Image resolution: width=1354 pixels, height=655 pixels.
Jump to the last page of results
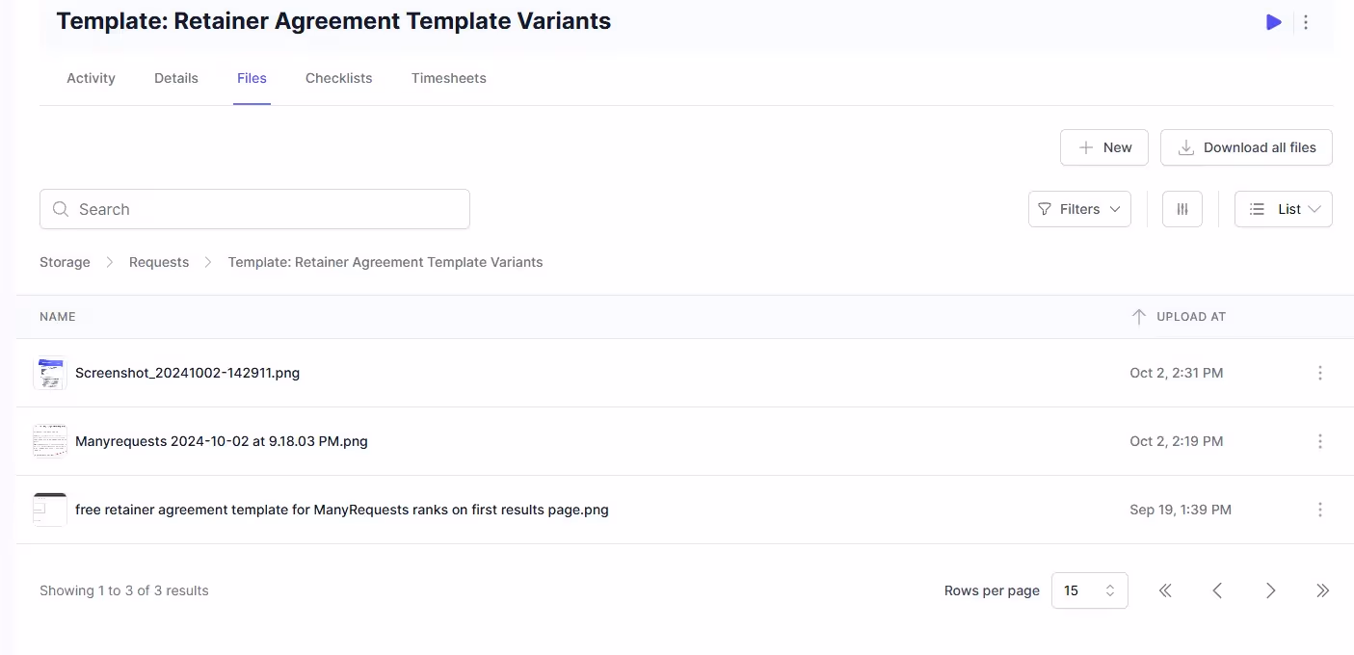[1322, 590]
